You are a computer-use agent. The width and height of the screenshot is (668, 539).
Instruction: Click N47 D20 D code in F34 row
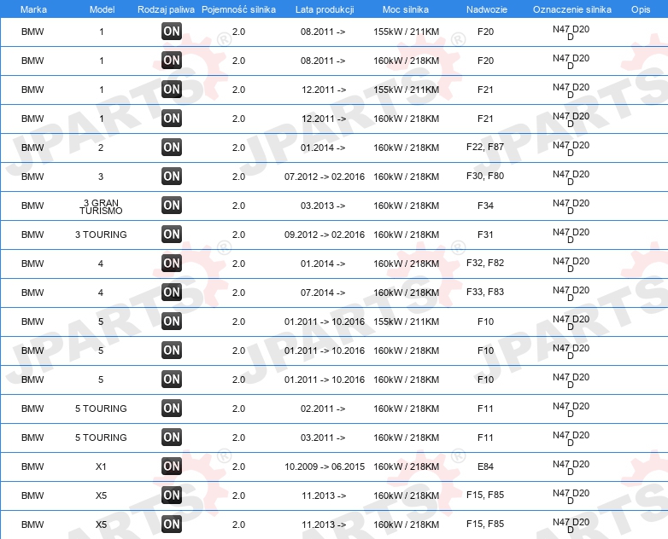click(x=571, y=206)
